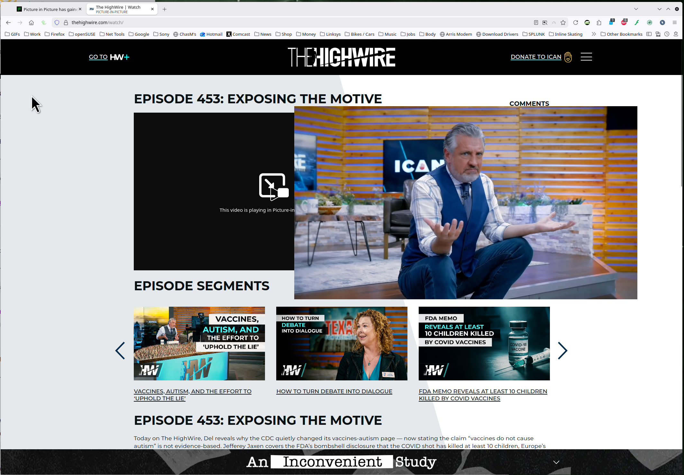Screen dimensions: 684x475
Task: Open the Extensions puzzle icon
Action: point(599,23)
